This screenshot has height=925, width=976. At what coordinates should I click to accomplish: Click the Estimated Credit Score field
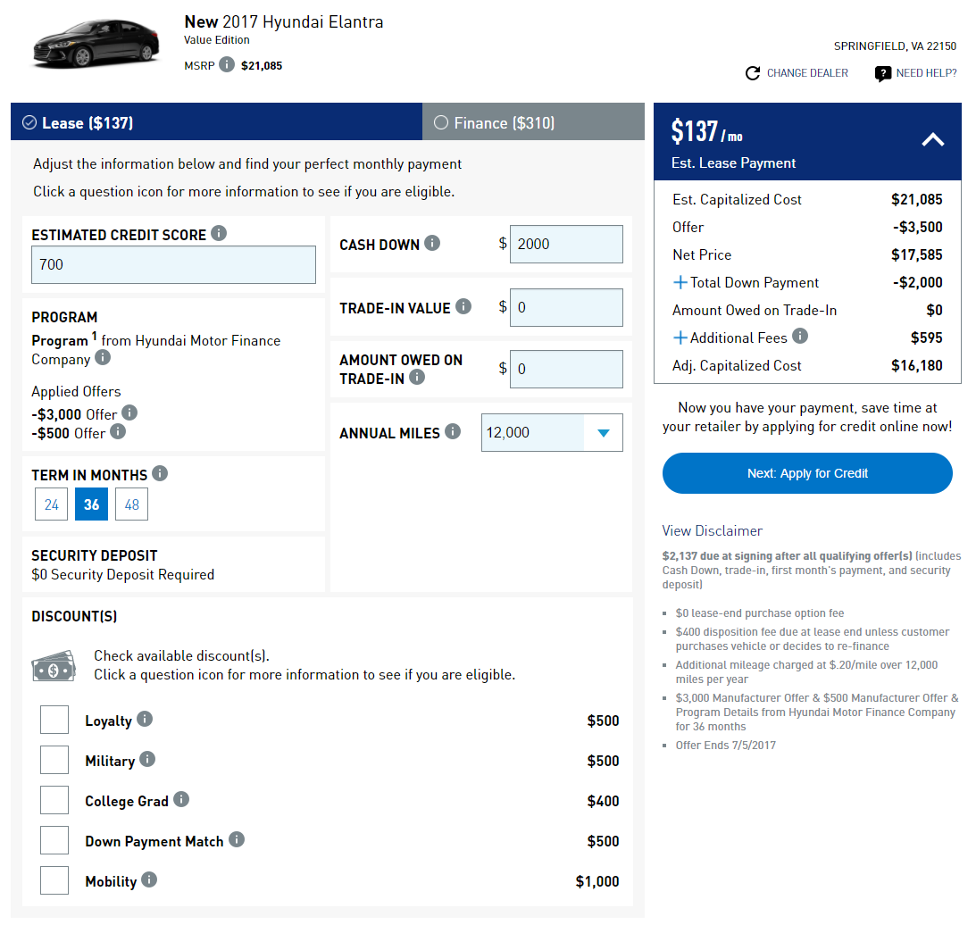click(x=173, y=264)
